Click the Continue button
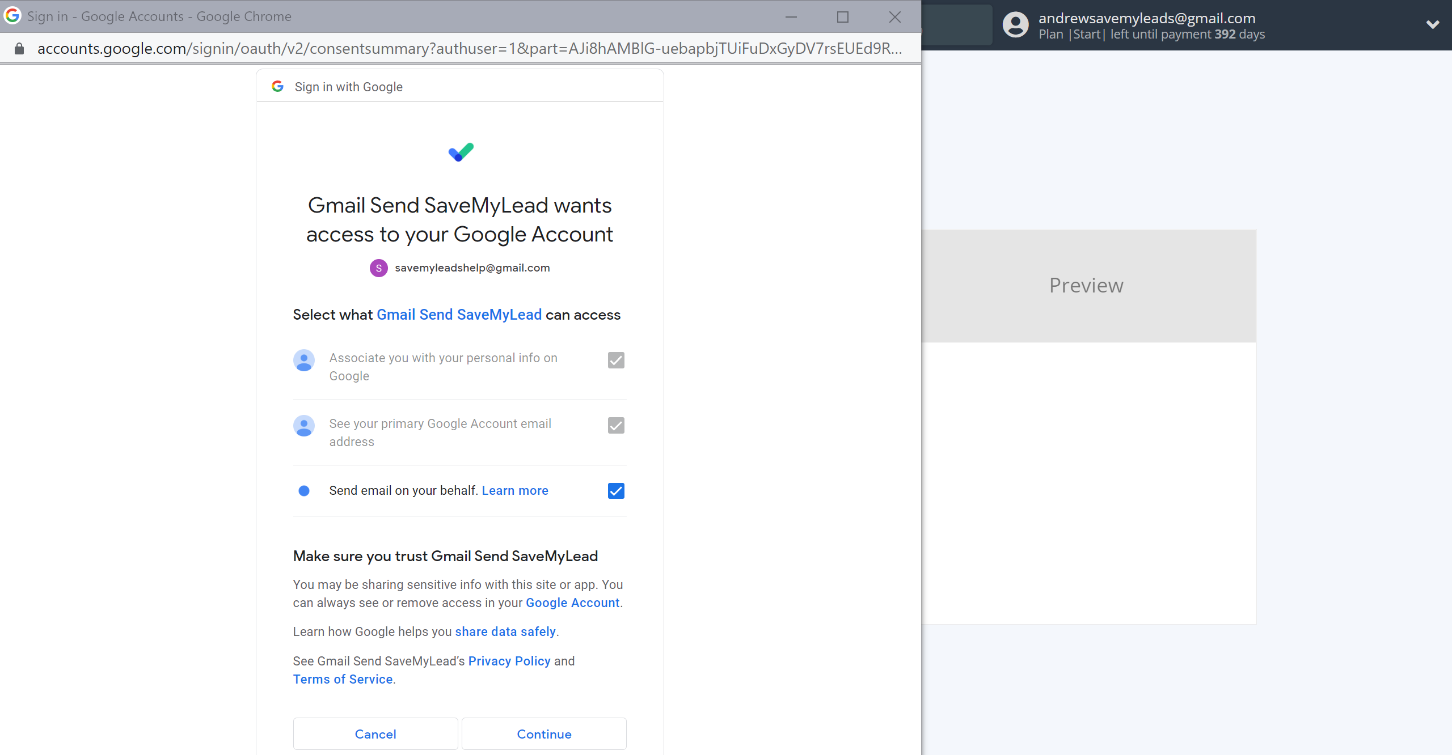The width and height of the screenshot is (1452, 755). pyautogui.click(x=544, y=734)
